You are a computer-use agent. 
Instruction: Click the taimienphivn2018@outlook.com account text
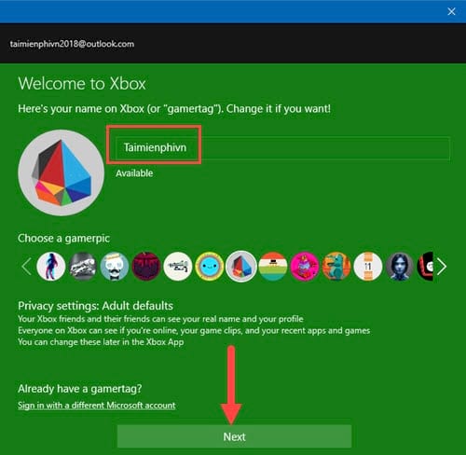pyautogui.click(x=72, y=44)
